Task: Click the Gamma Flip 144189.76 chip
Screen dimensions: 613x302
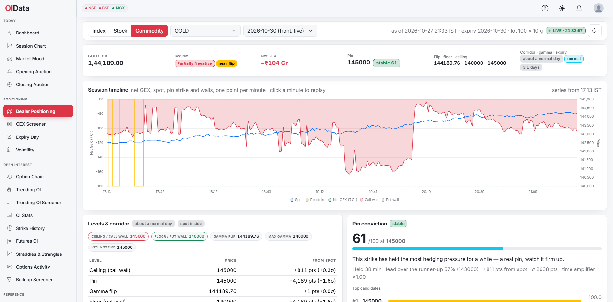Action: click(236, 236)
